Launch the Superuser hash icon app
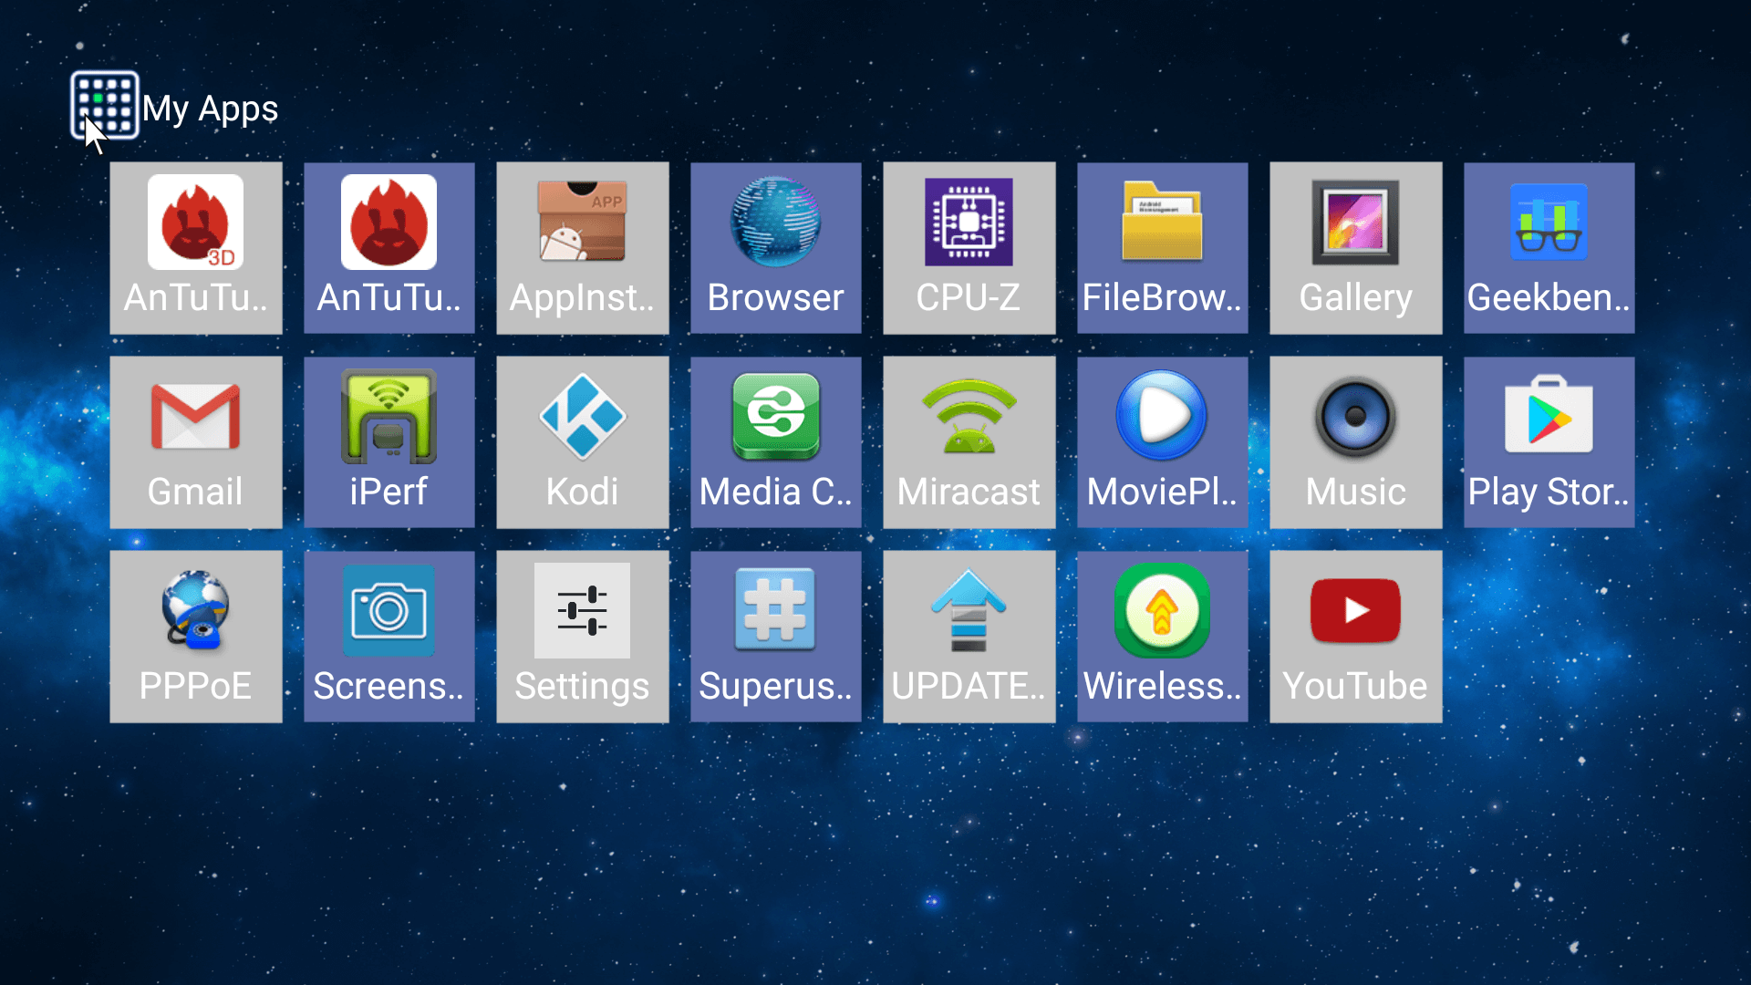This screenshot has width=1751, height=985. pos(775,637)
